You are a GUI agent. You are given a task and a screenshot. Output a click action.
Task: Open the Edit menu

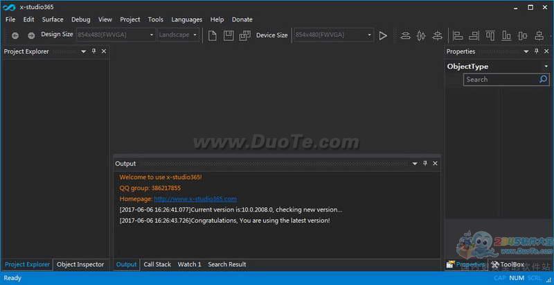(28, 19)
